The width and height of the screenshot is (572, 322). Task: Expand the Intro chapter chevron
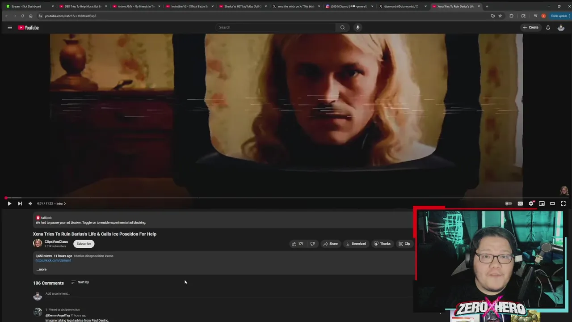[65, 203]
